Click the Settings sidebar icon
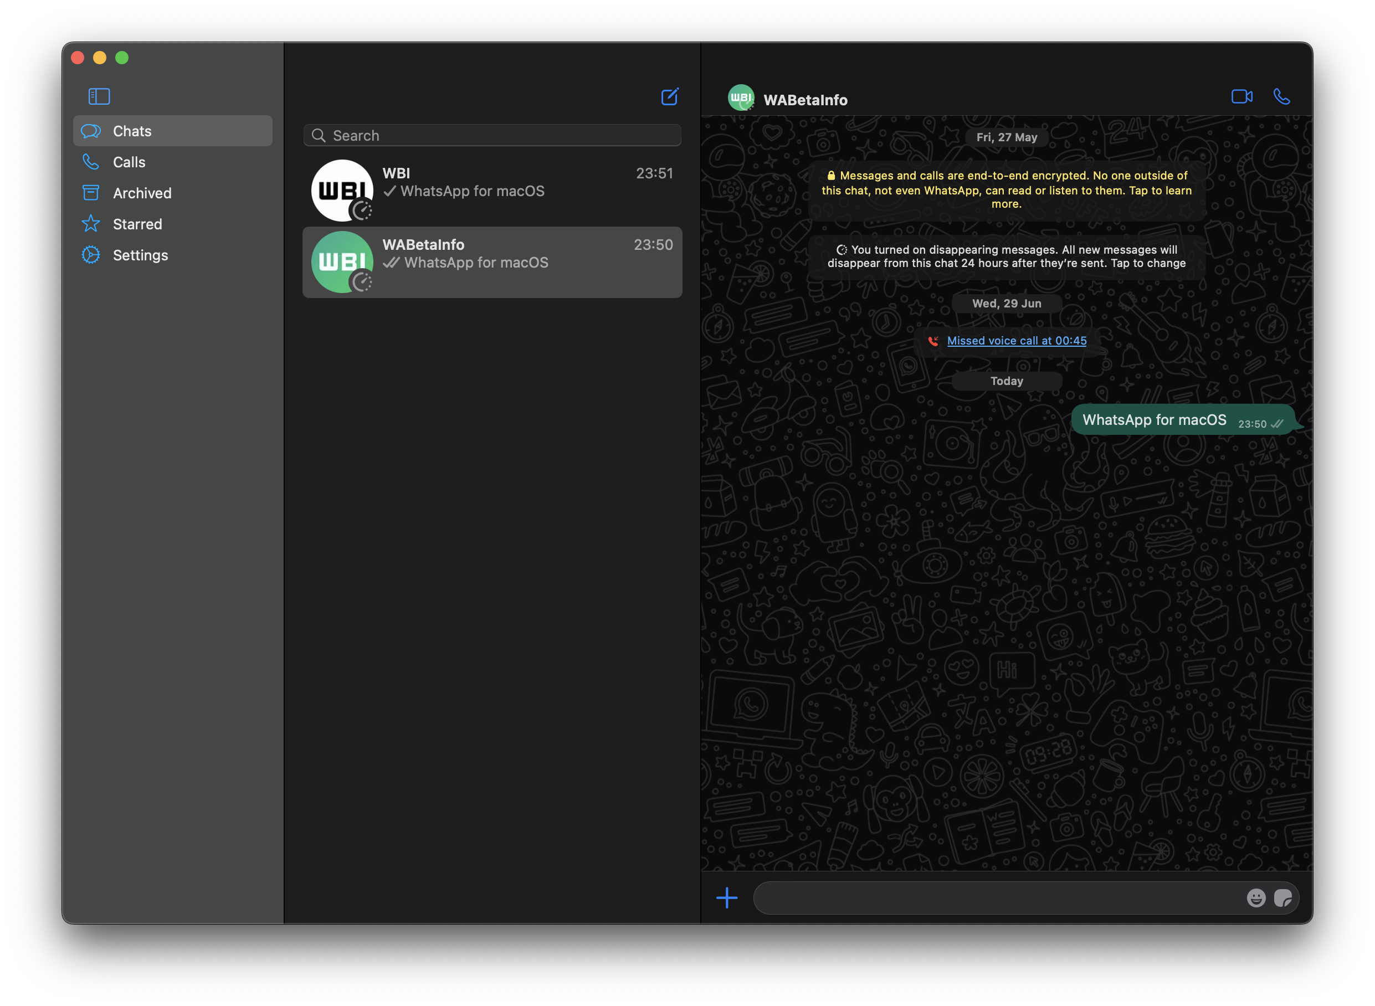Screen dimensions: 1375x1006 91,254
